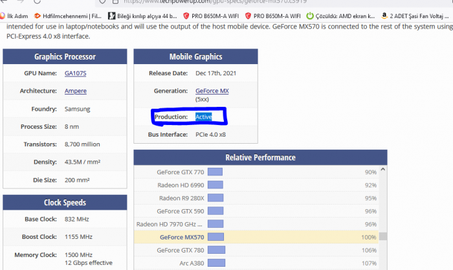The width and height of the screenshot is (453, 270).
Task: Click the Relative Performance section header
Action: (x=260, y=157)
